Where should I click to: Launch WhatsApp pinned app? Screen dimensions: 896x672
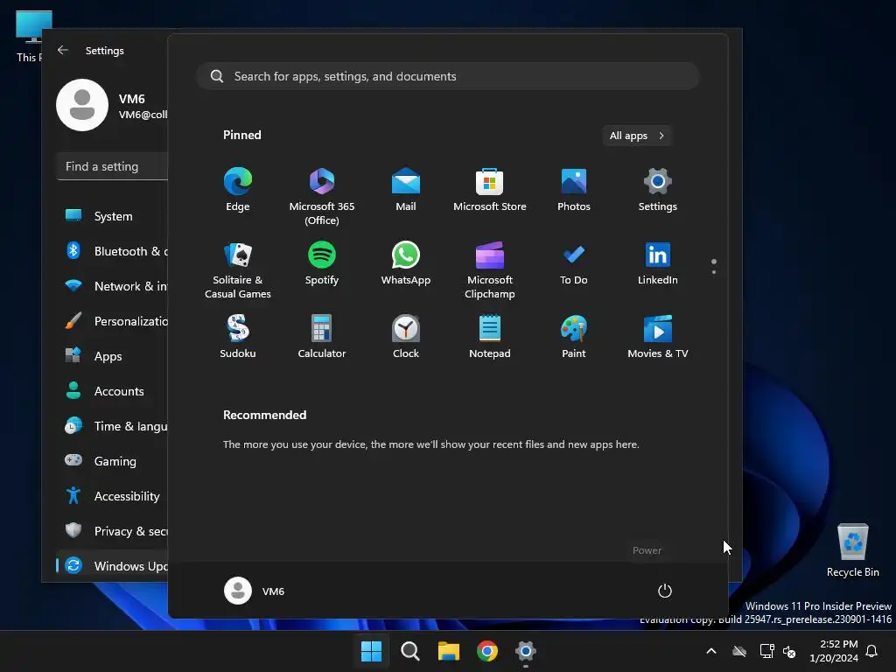pos(406,263)
